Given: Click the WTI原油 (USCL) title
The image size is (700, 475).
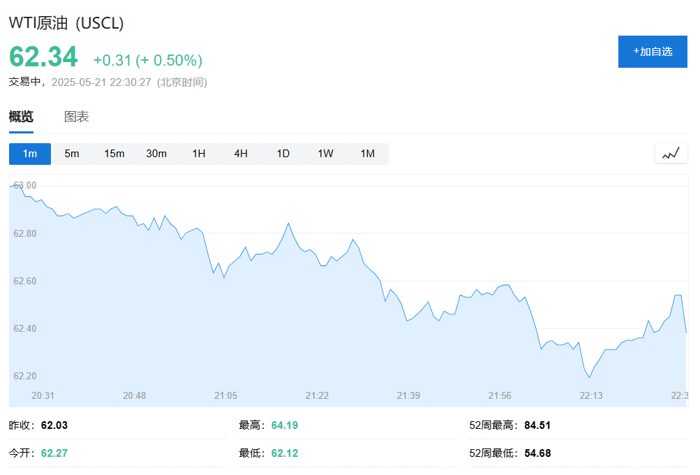Looking at the screenshot, I should click(x=66, y=23).
